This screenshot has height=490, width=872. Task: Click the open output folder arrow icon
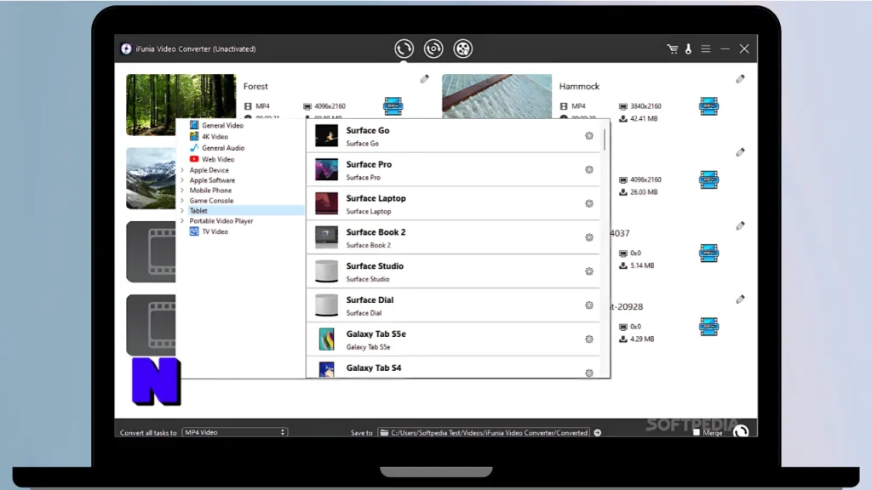pos(597,432)
